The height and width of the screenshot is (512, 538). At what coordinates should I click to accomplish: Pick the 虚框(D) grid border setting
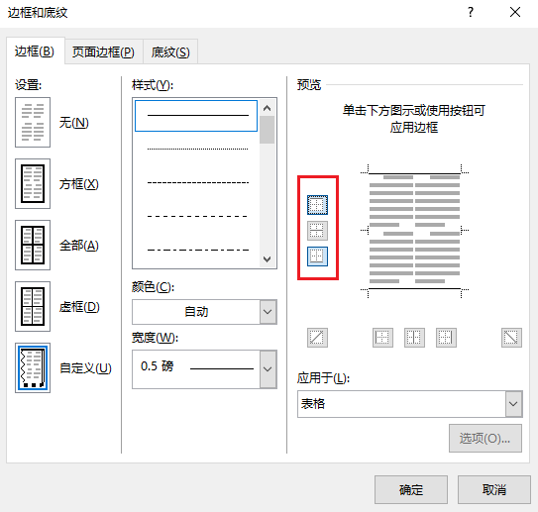tap(33, 307)
